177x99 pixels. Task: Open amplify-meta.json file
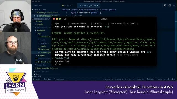44,59
